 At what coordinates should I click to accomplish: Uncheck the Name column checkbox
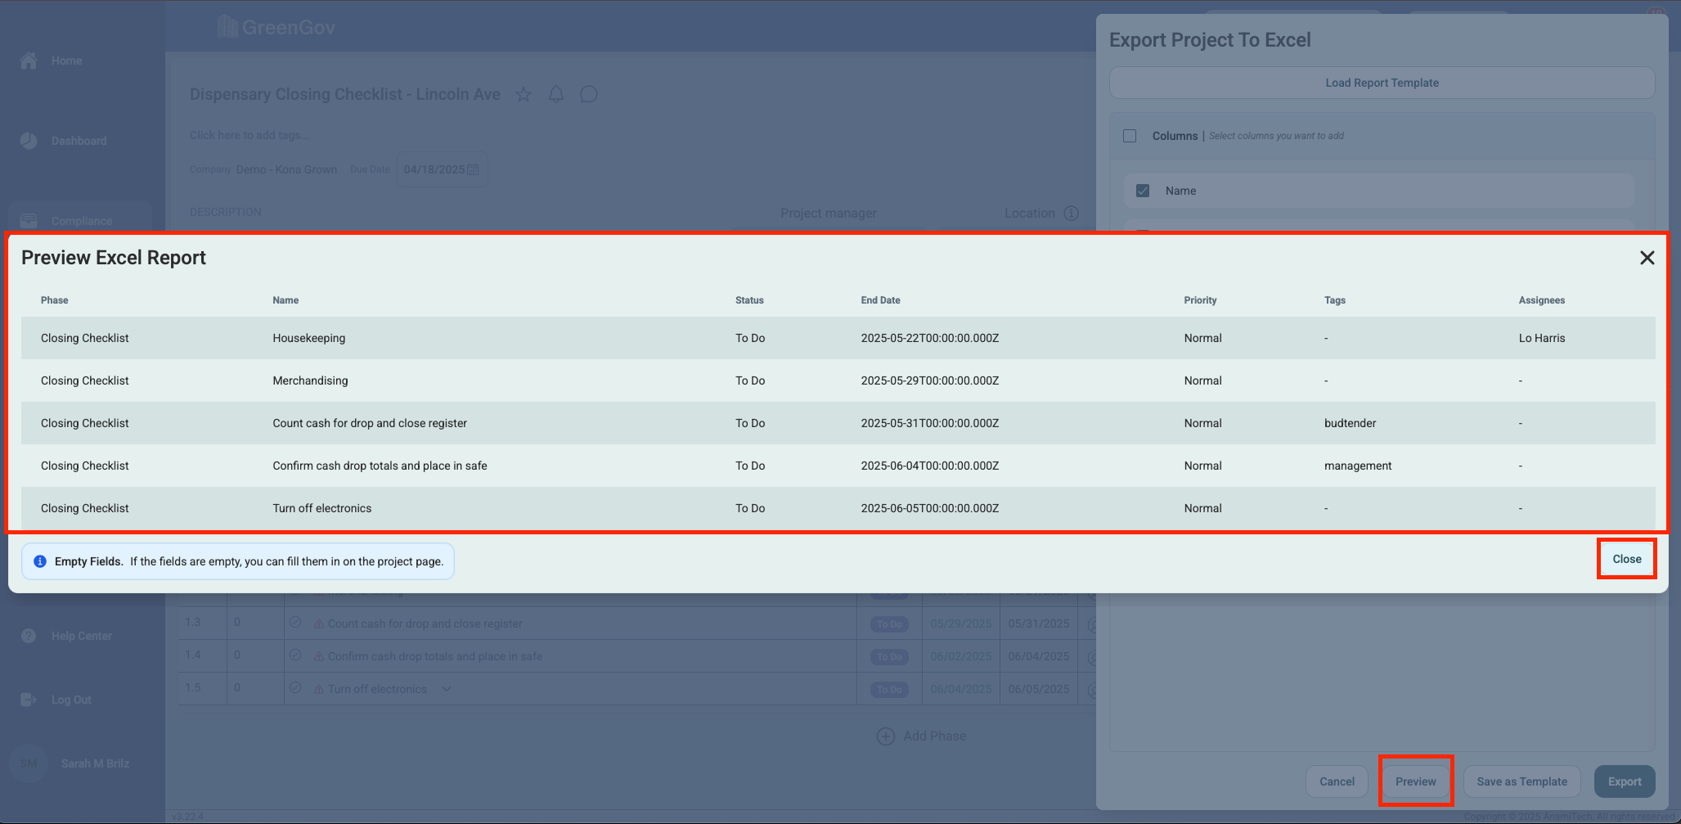click(x=1143, y=191)
